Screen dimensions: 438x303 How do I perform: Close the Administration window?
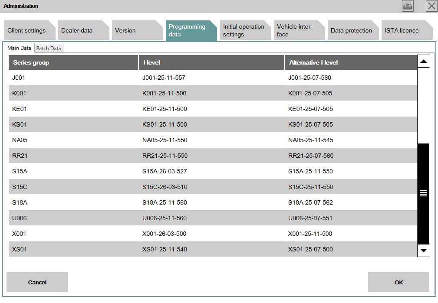pyautogui.click(x=431, y=6)
